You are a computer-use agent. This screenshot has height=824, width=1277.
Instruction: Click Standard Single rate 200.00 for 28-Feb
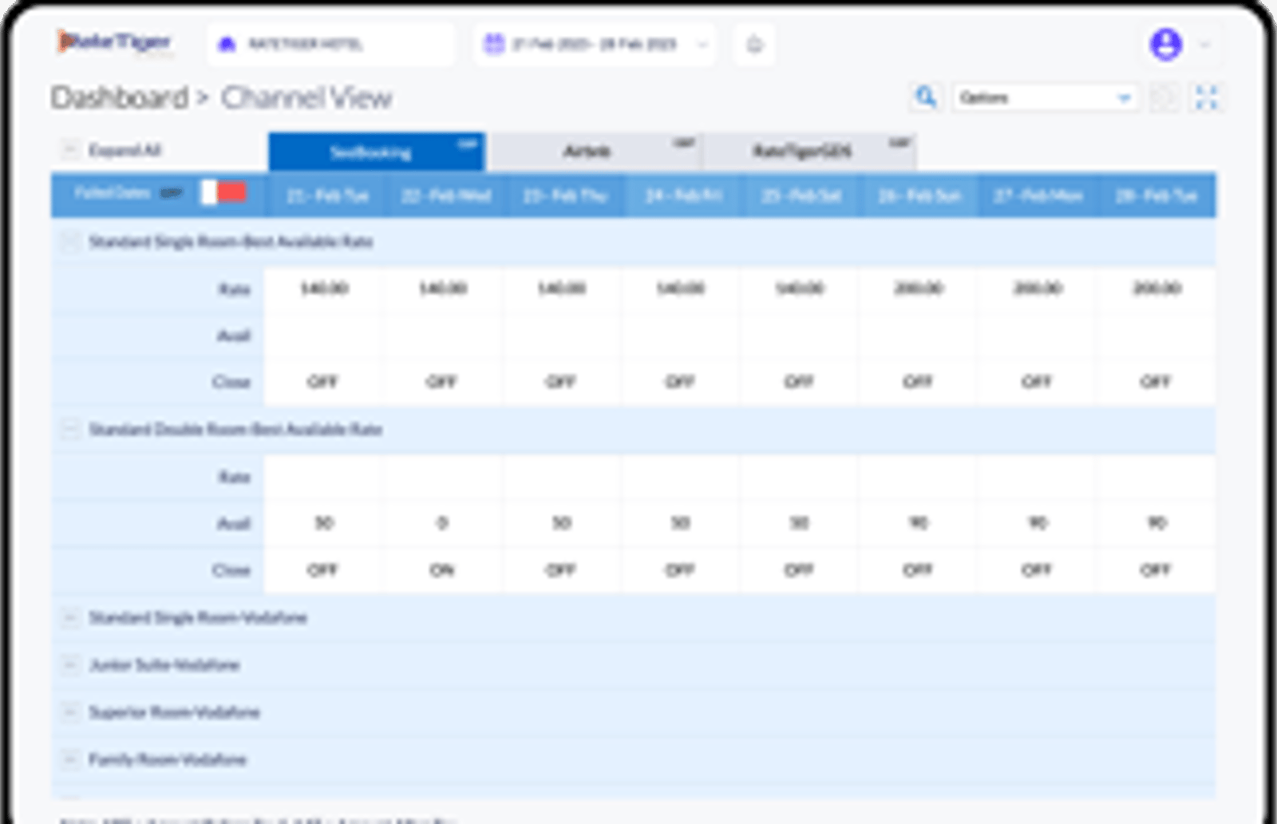pos(1156,288)
